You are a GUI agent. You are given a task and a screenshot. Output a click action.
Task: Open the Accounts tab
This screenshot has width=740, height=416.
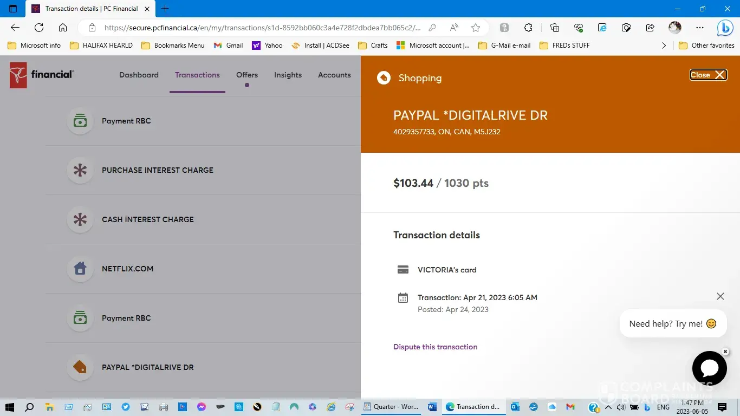point(334,75)
